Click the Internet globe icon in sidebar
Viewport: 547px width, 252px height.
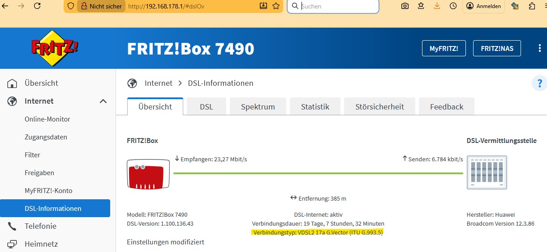coord(12,101)
